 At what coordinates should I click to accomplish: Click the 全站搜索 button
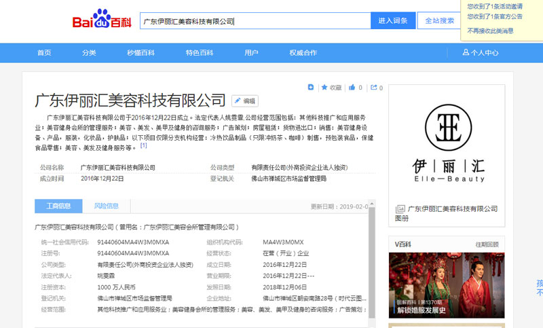[x=439, y=21]
